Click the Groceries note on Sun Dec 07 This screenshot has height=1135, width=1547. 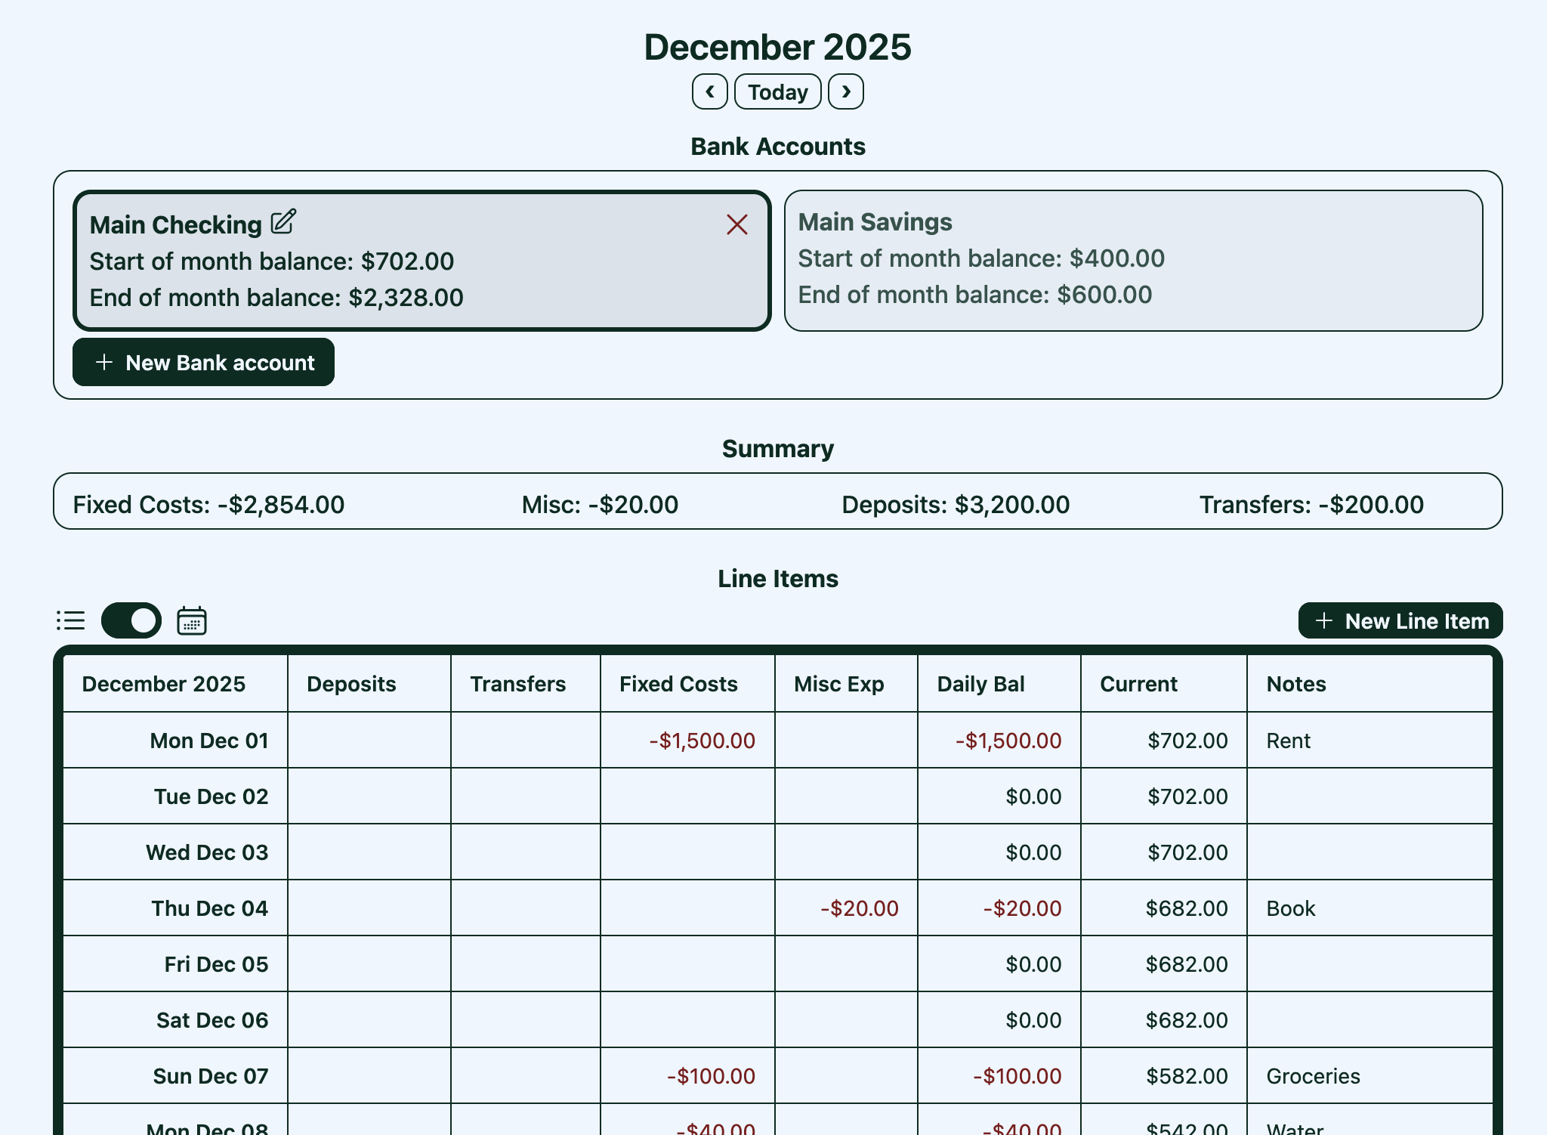pos(1312,1076)
